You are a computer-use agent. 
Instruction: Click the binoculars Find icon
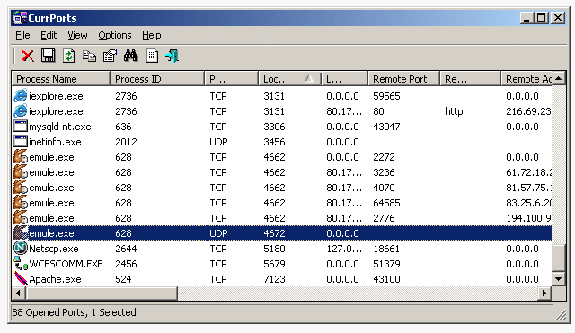click(130, 56)
